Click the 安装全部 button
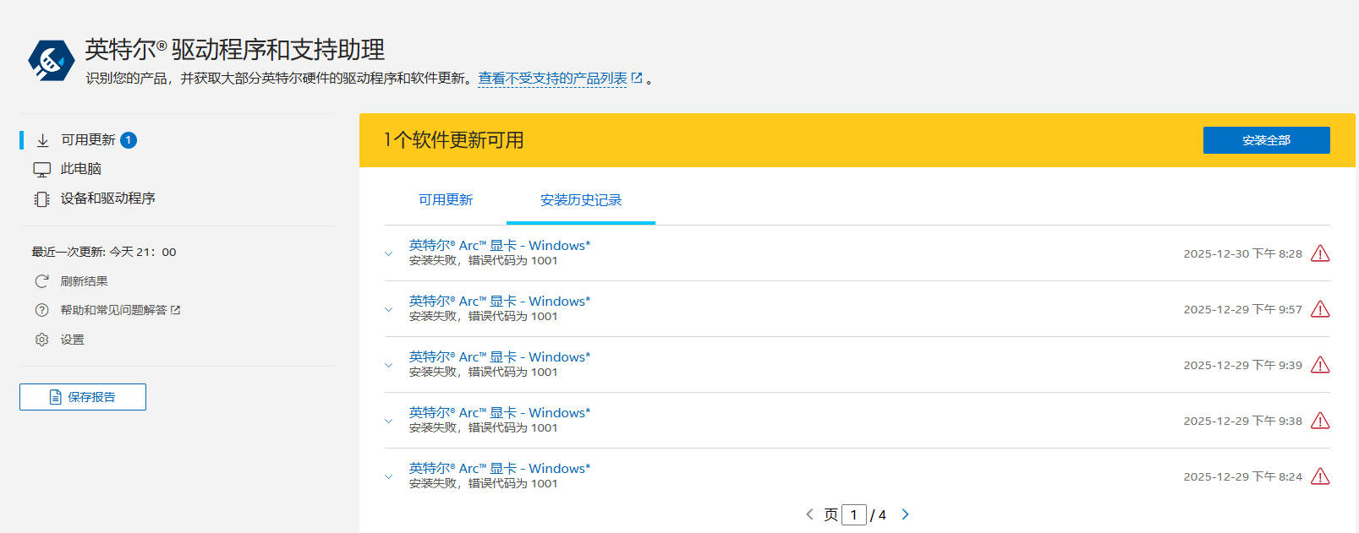This screenshot has height=533, width=1359. click(1266, 140)
